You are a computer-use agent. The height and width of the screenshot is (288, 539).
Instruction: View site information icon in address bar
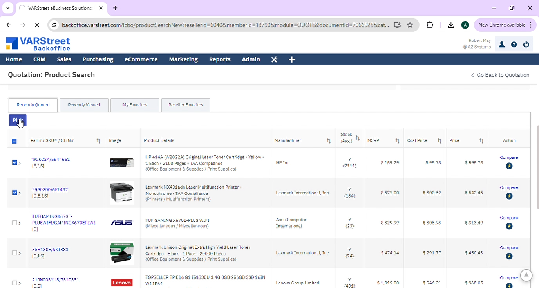[x=54, y=25]
